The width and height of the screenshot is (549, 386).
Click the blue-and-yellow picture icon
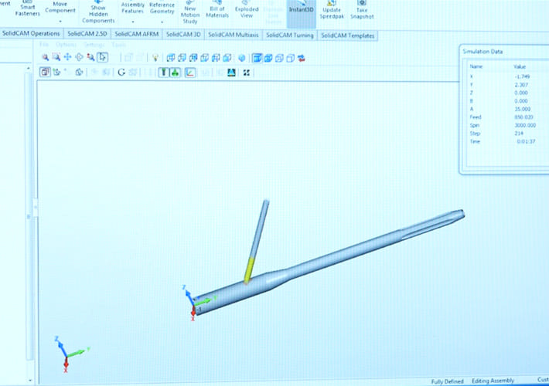click(231, 73)
